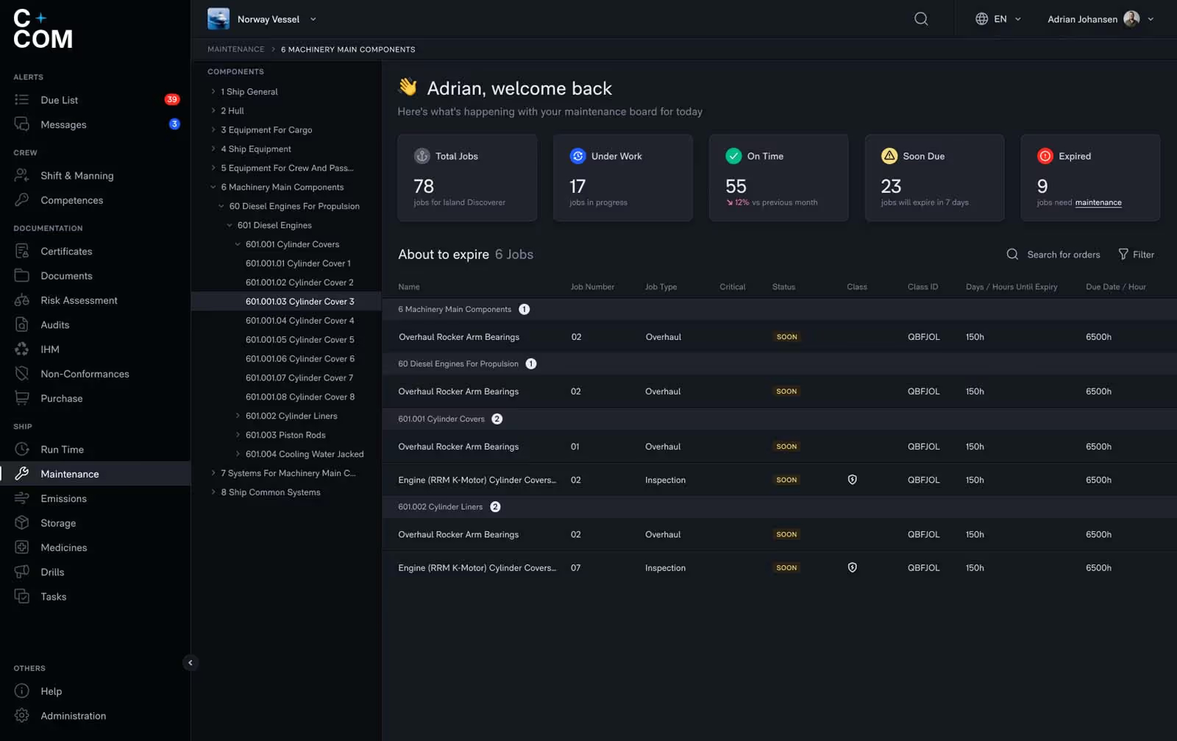Click the Audits sidebar icon

coord(22,325)
